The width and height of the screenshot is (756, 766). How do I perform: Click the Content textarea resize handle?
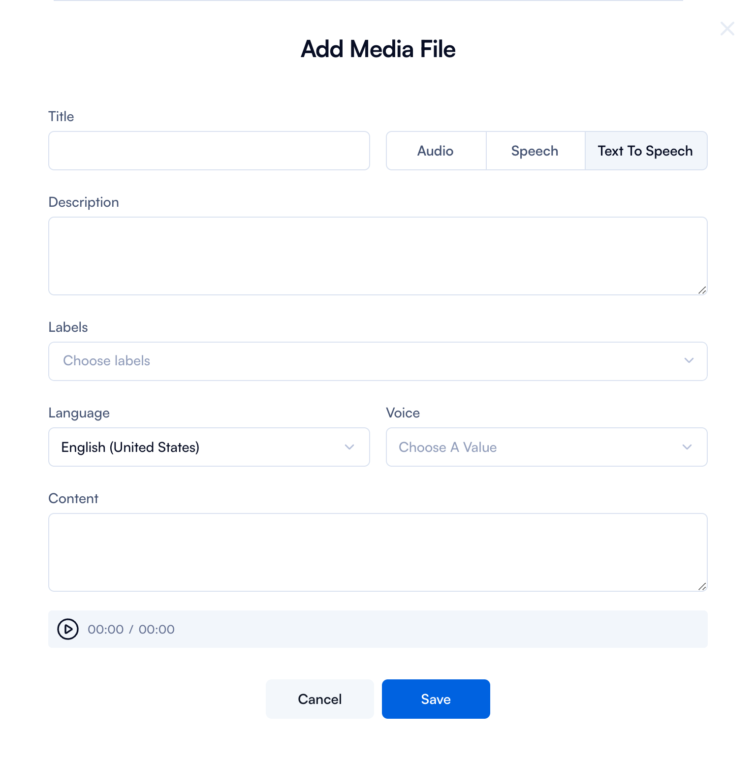[x=702, y=587]
